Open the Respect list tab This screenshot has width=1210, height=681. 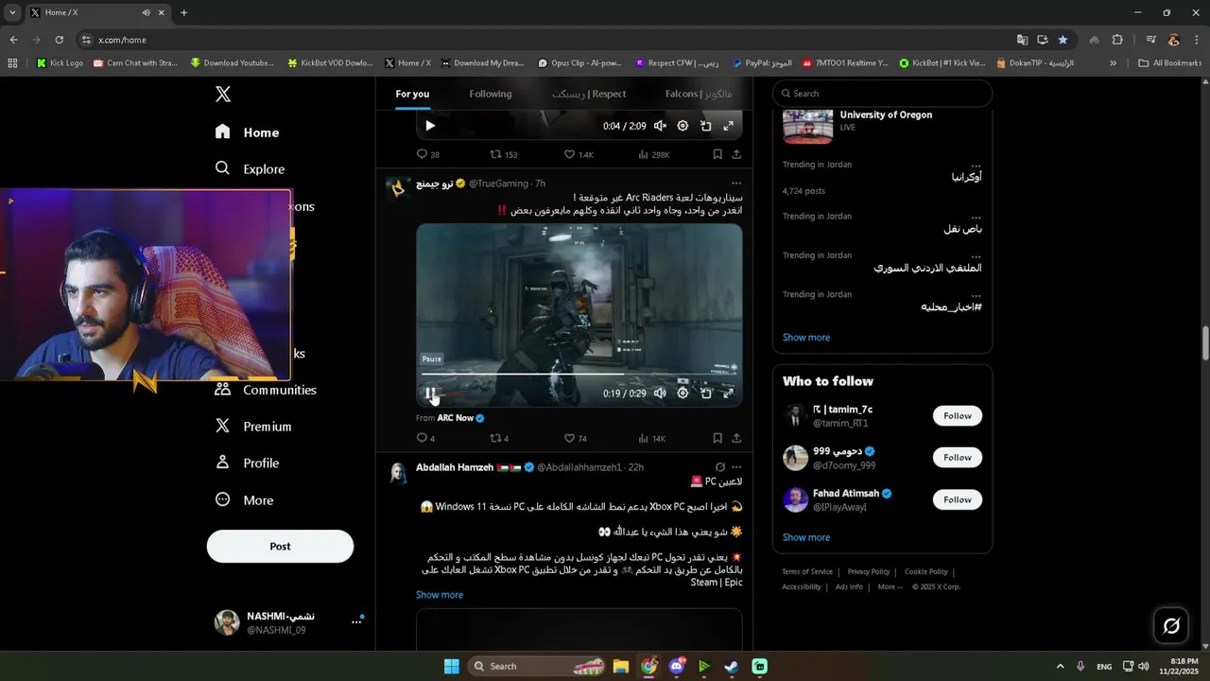click(x=589, y=94)
